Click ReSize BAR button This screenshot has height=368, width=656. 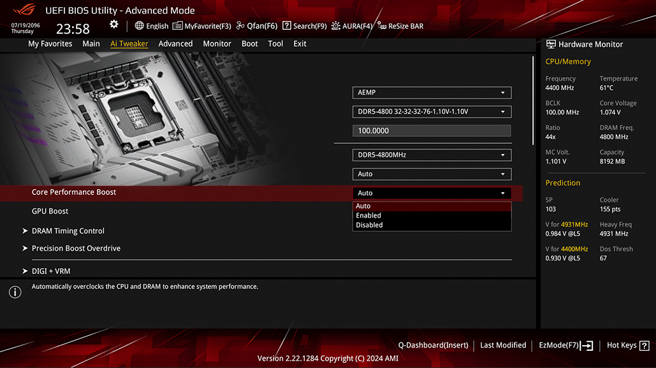pos(400,26)
